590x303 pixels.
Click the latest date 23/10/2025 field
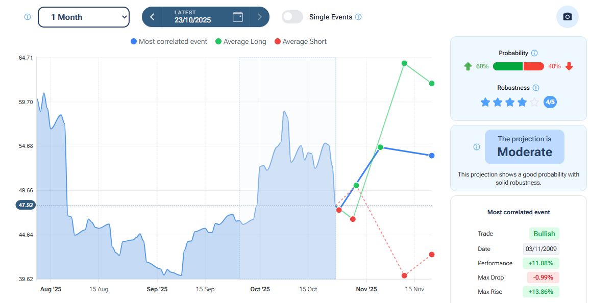coord(193,17)
